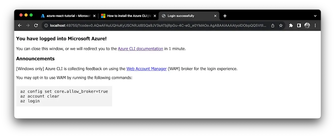The image size is (335, 137).
Task: Select the Login successfully tab
Action: click(189, 16)
